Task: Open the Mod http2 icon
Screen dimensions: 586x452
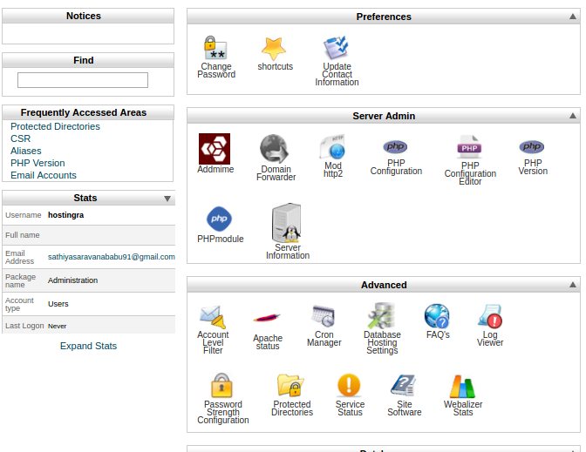Action: (x=332, y=147)
